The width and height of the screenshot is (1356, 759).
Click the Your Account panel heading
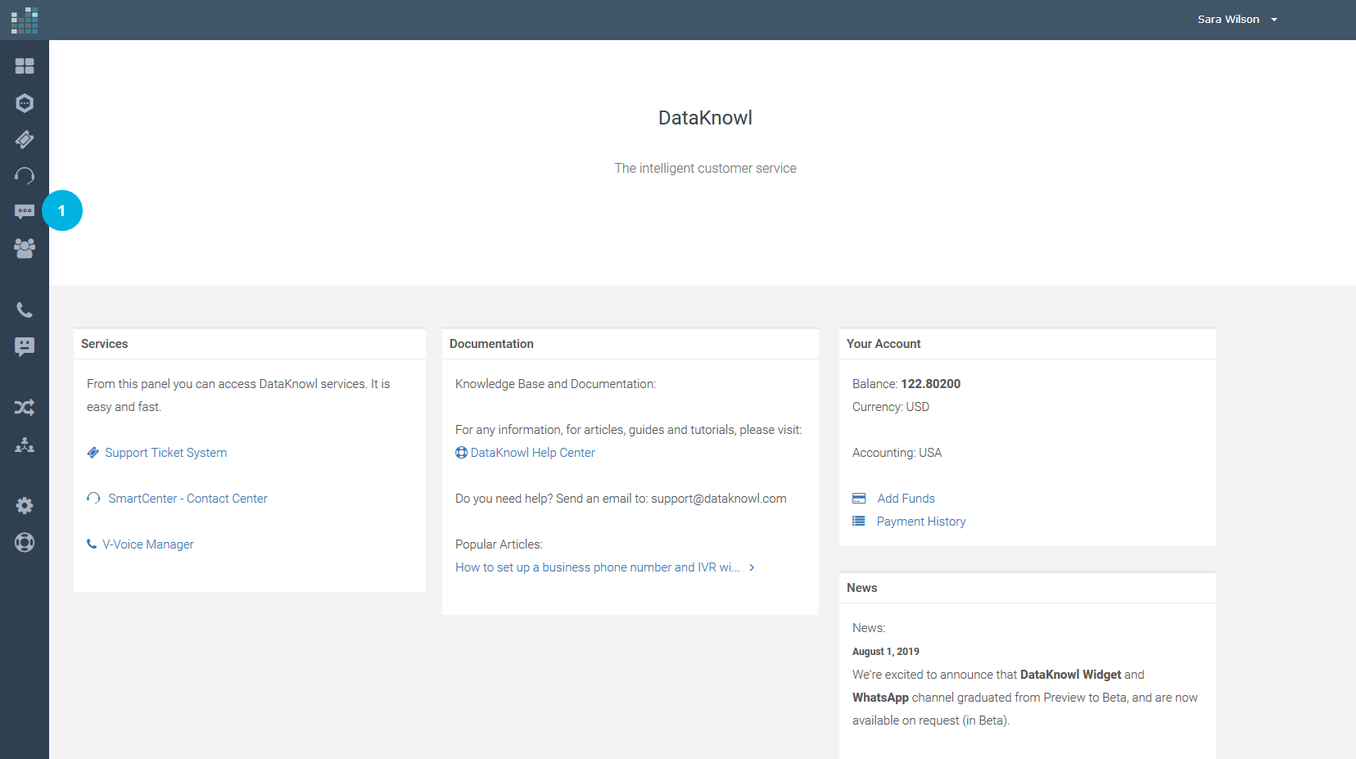884,344
